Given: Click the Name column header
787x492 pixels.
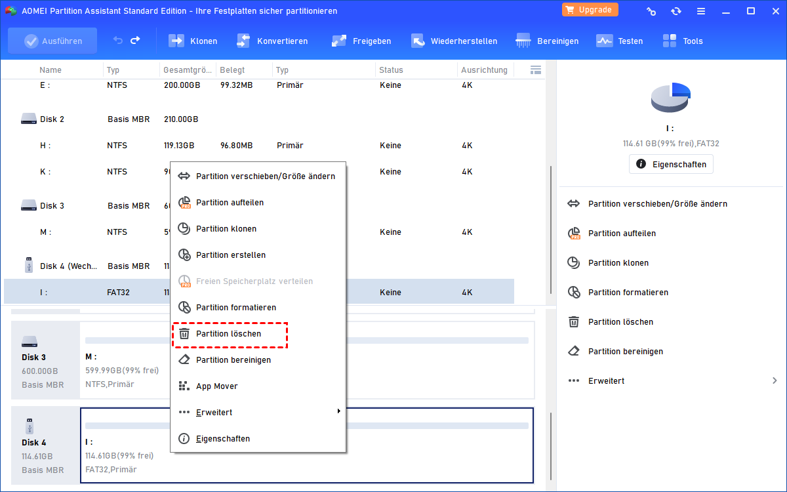Looking at the screenshot, I should (x=50, y=70).
